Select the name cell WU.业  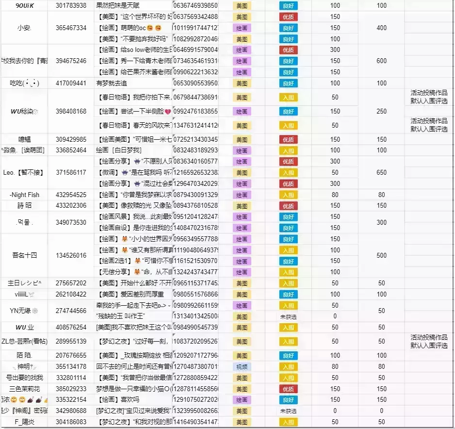24,328
